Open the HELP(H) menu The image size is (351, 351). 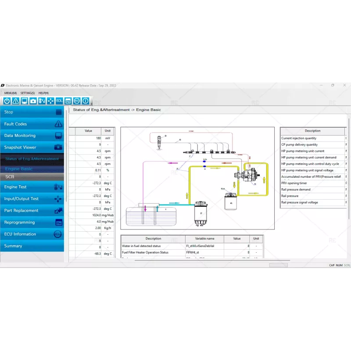point(43,93)
